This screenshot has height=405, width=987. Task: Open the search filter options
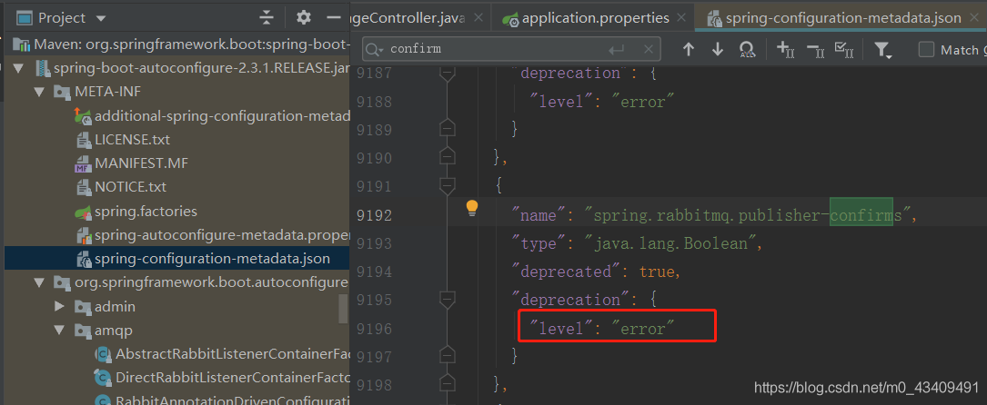[883, 50]
